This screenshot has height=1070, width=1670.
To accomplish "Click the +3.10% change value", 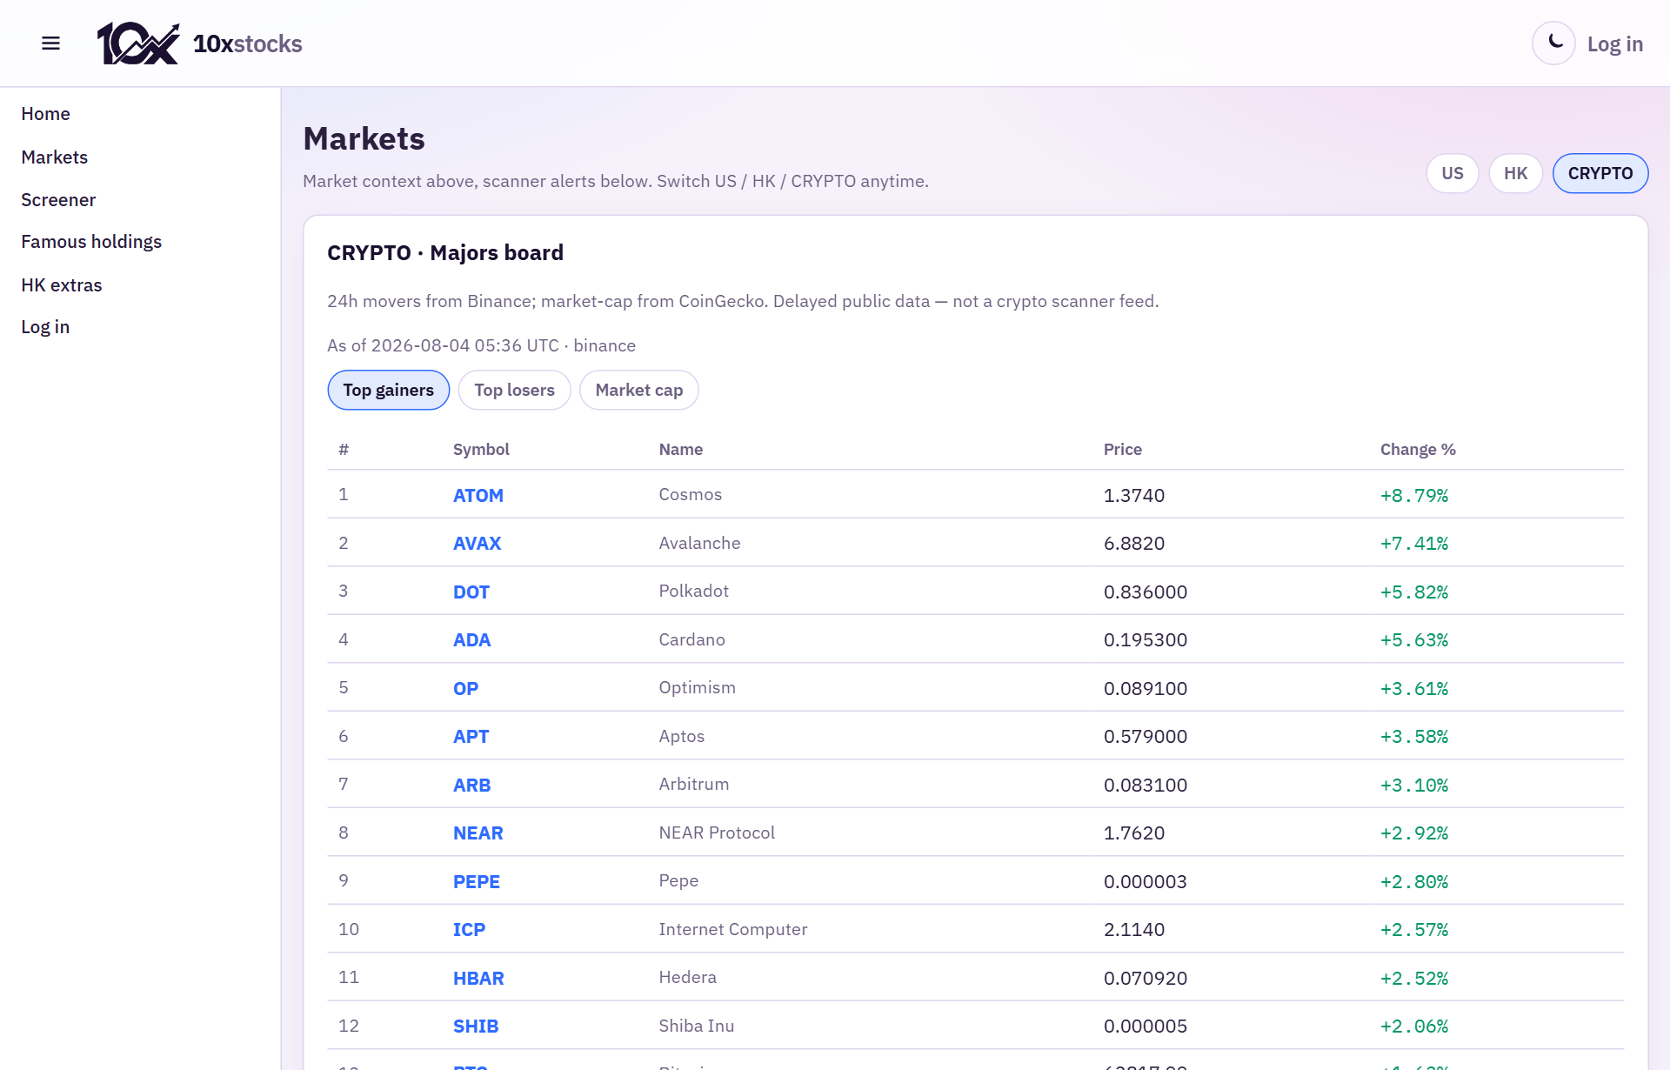I will tap(1414, 785).
